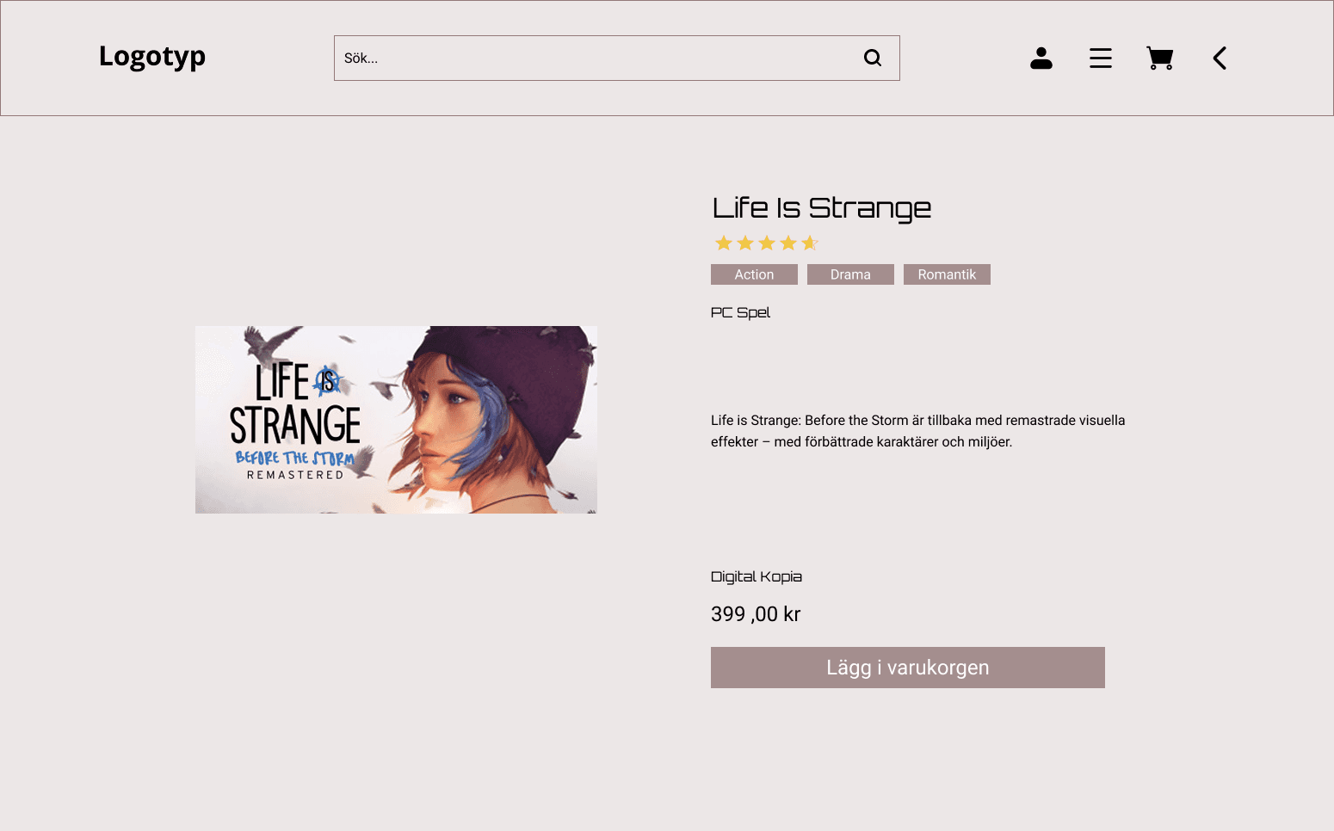Screen dimensions: 1334x831
Task: Click the Life Is Strange product title
Action: (x=822, y=208)
